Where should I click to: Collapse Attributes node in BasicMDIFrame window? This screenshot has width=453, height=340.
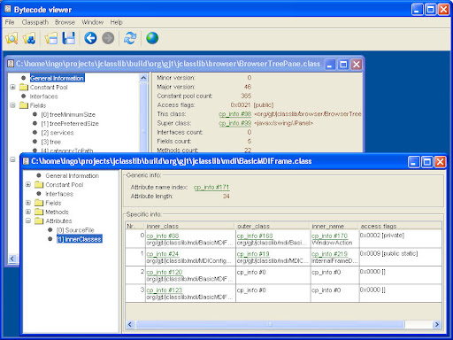[28, 220]
